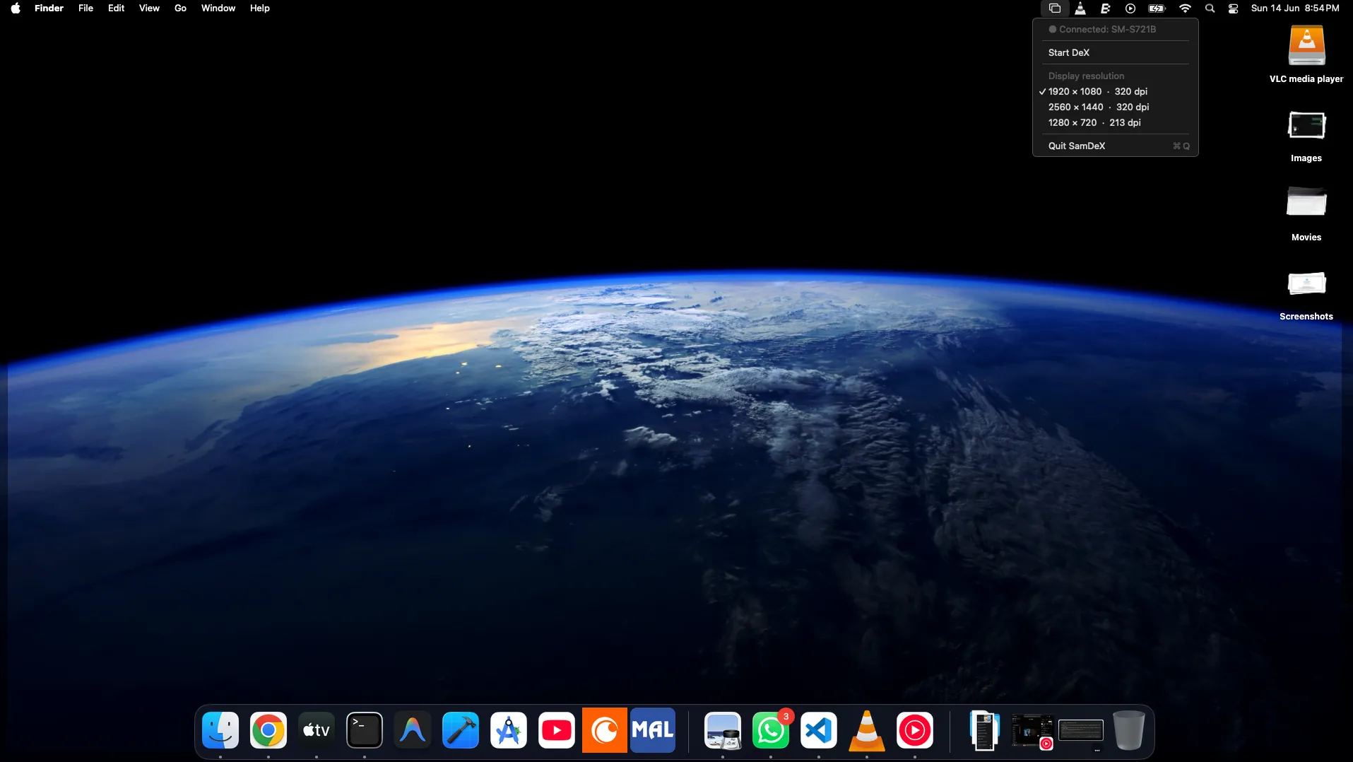The height and width of the screenshot is (762, 1353).
Task: Select 1280 × 720 213 dpi resolution
Action: click(x=1116, y=122)
